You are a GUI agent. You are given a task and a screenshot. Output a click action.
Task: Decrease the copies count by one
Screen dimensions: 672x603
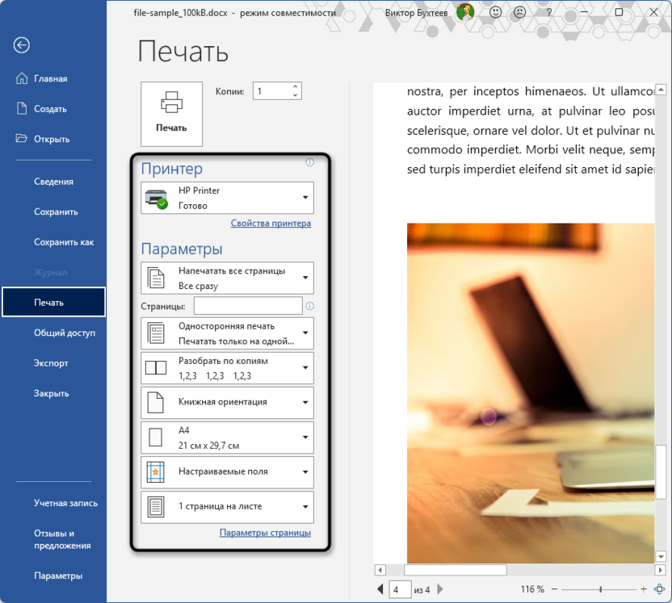[x=296, y=95]
